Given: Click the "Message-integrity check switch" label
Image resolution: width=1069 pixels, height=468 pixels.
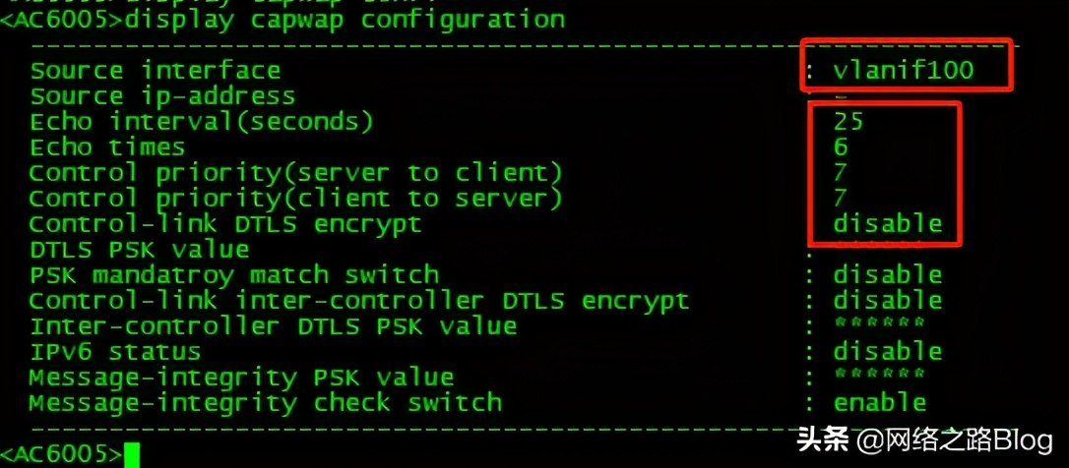Looking at the screenshot, I should pyautogui.click(x=265, y=403).
